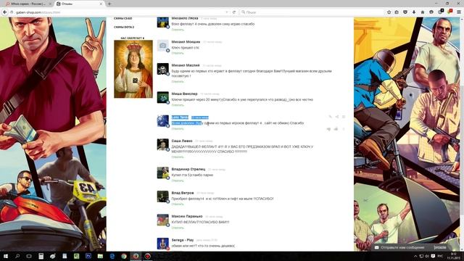Launch Photoshop from the taskbar
This screenshot has height=261, width=464.
[88, 256]
